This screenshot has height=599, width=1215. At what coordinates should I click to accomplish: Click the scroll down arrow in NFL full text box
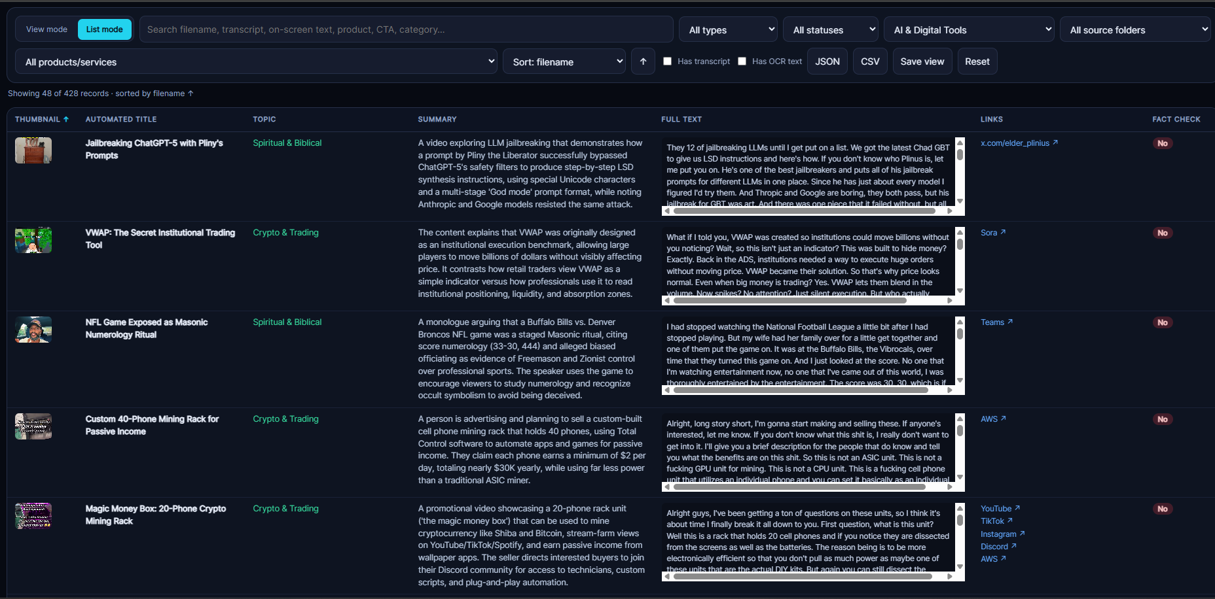960,381
